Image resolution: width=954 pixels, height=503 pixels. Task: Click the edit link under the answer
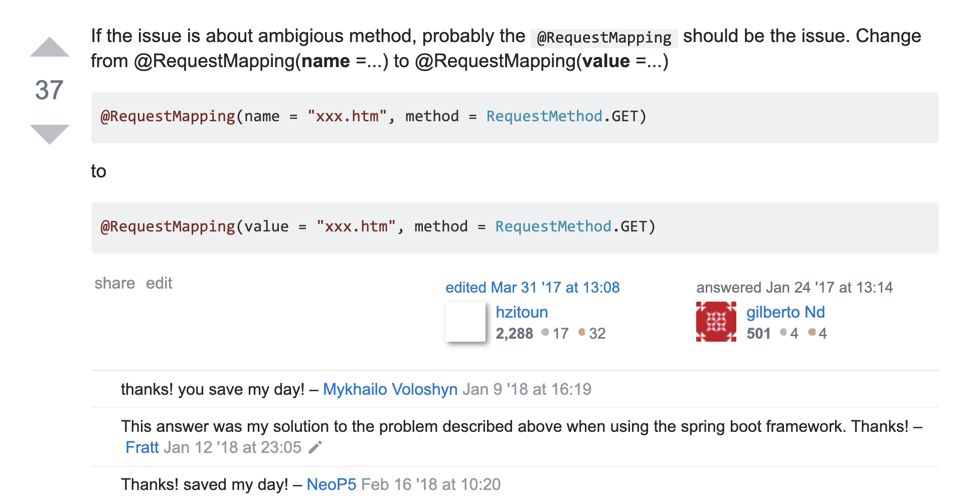(159, 284)
